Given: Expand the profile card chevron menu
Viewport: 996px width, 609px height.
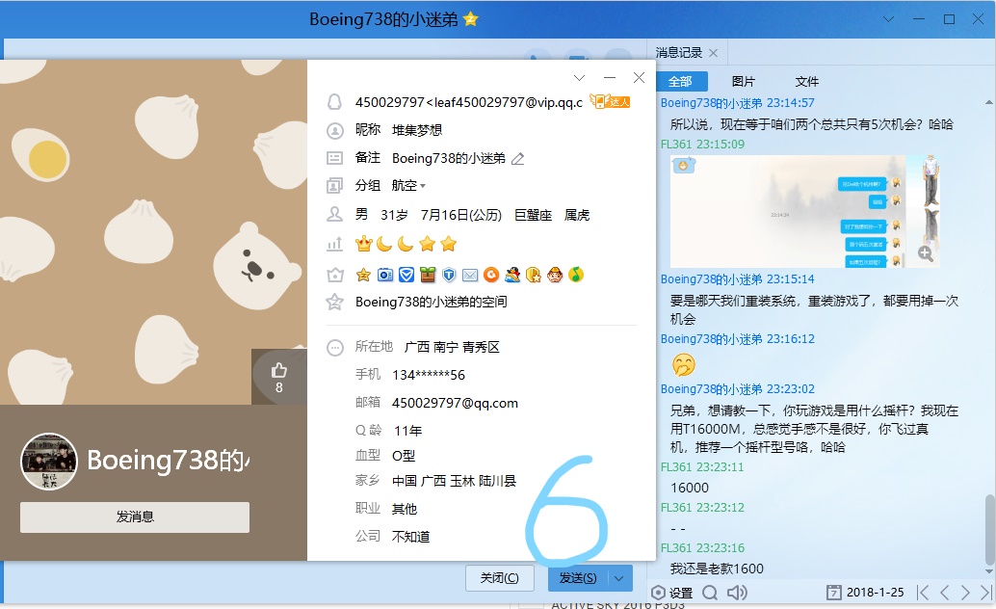Looking at the screenshot, I should tap(579, 78).
